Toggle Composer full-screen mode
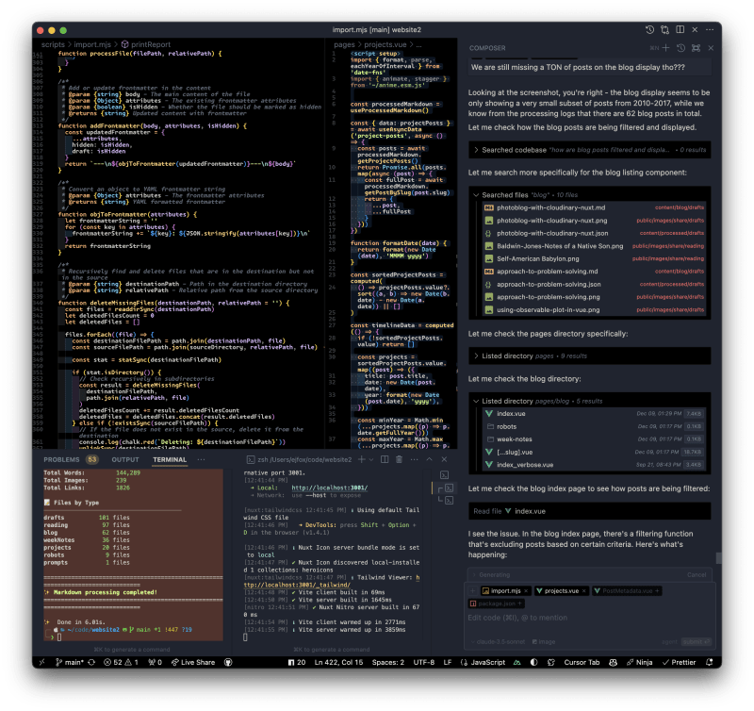This screenshot has height=711, width=754. (x=697, y=47)
